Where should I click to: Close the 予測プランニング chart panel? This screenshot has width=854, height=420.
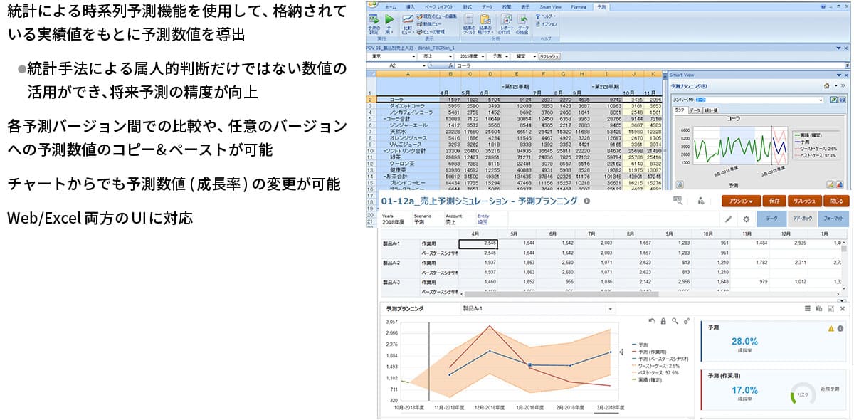click(x=843, y=308)
